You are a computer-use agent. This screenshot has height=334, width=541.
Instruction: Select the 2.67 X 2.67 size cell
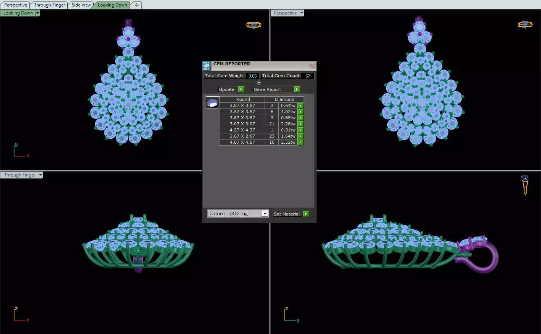click(242, 136)
